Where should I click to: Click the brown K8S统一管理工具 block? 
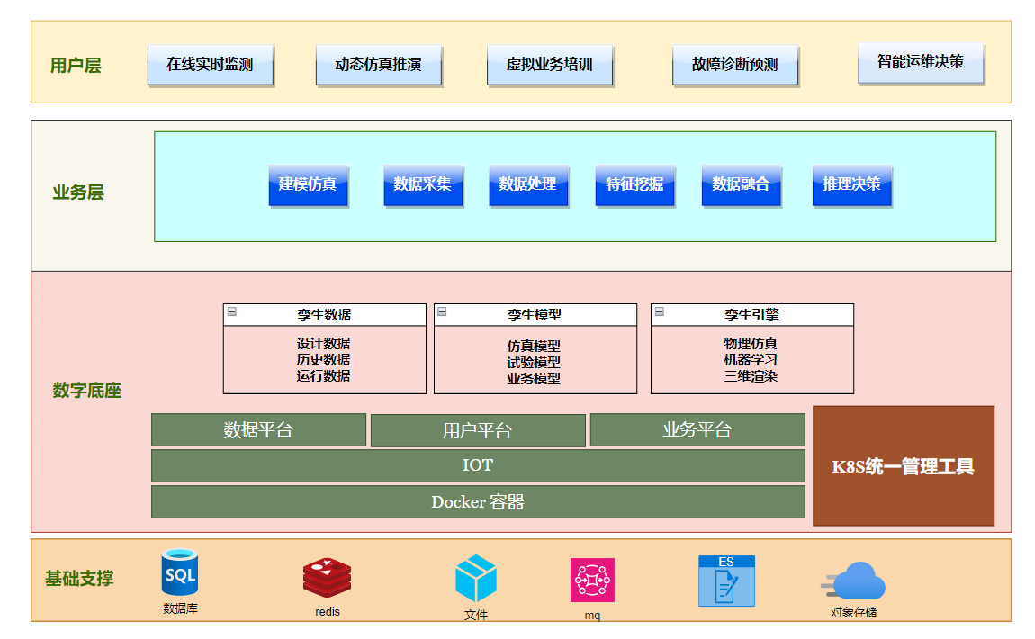pos(904,466)
